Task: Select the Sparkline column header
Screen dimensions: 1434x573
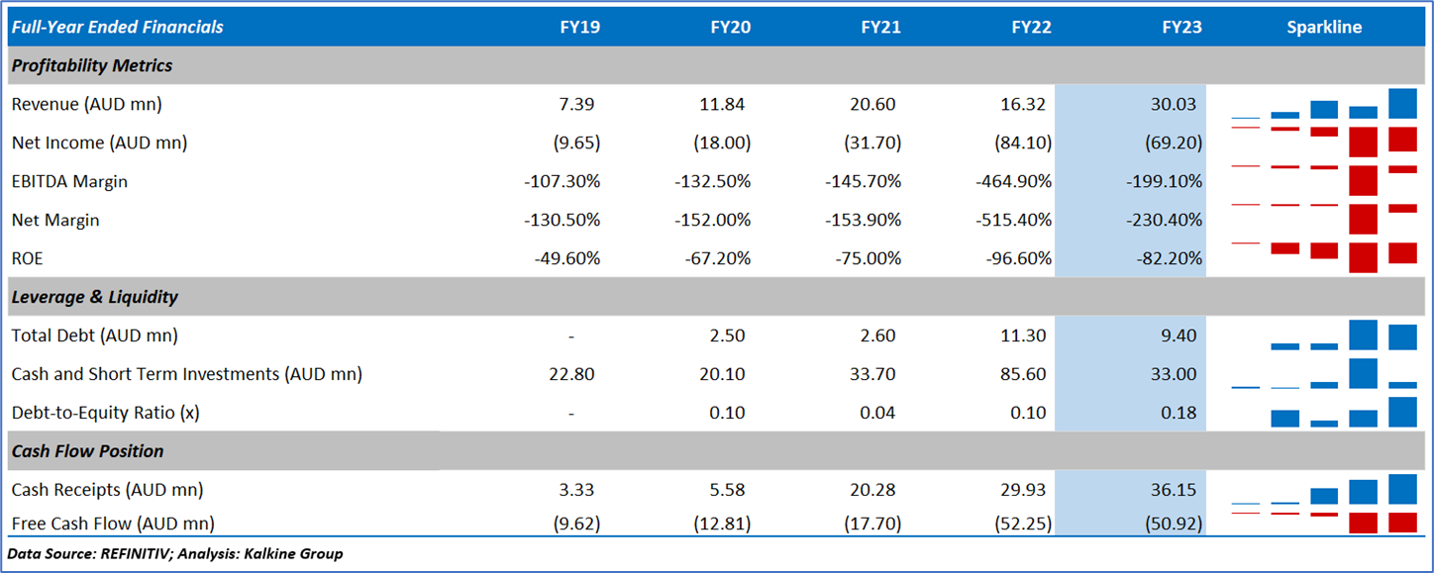Action: coord(1324,28)
